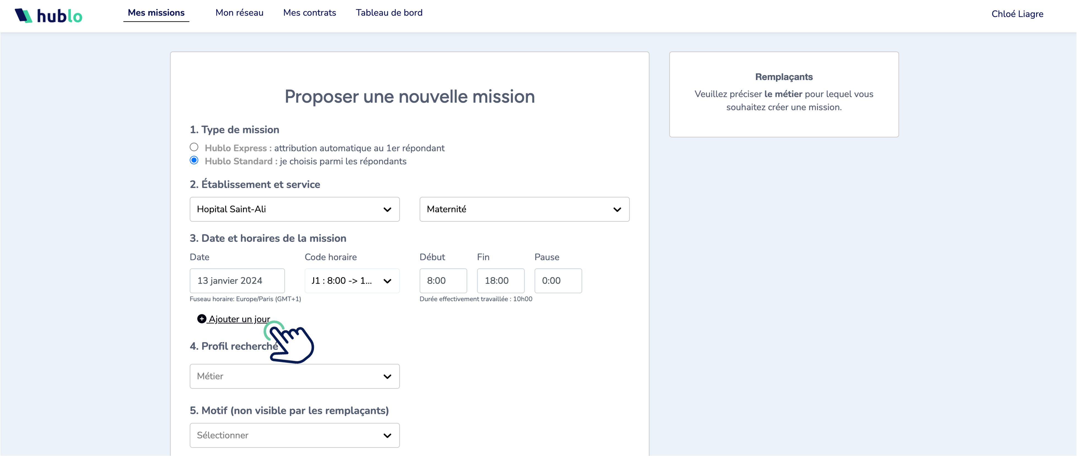Select Hublo Express mission type
The image size is (1077, 456).
tap(194, 147)
